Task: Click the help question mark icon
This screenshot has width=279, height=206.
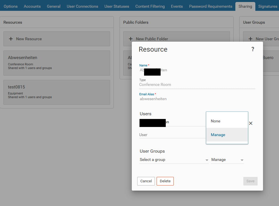Action: (x=252, y=49)
